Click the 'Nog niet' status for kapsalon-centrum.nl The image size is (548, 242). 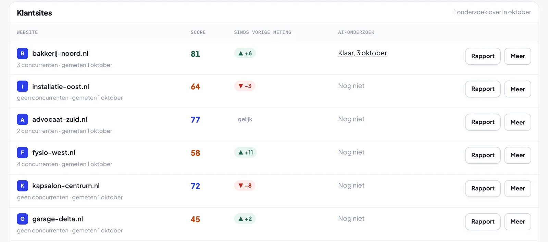coord(351,185)
